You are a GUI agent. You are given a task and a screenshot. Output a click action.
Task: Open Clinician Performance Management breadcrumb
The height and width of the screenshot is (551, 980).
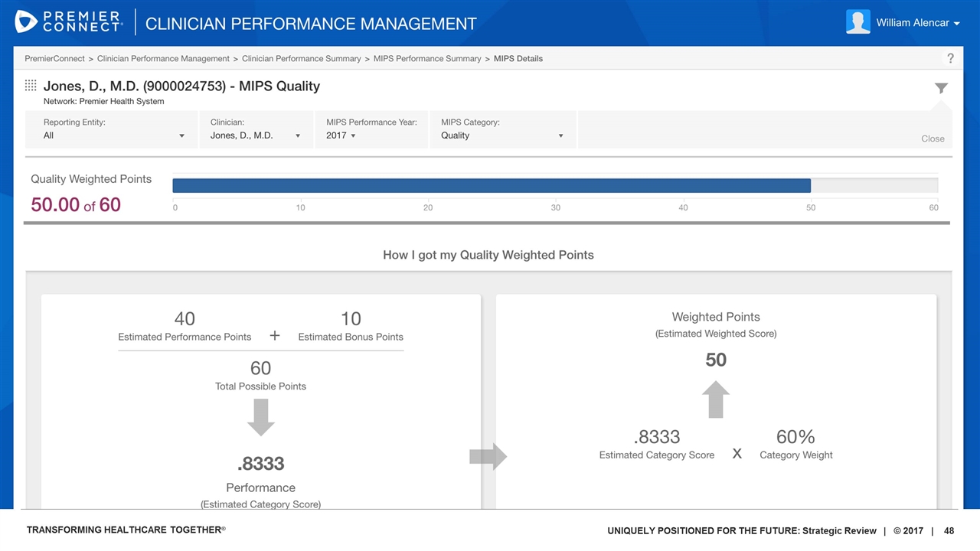[163, 58]
